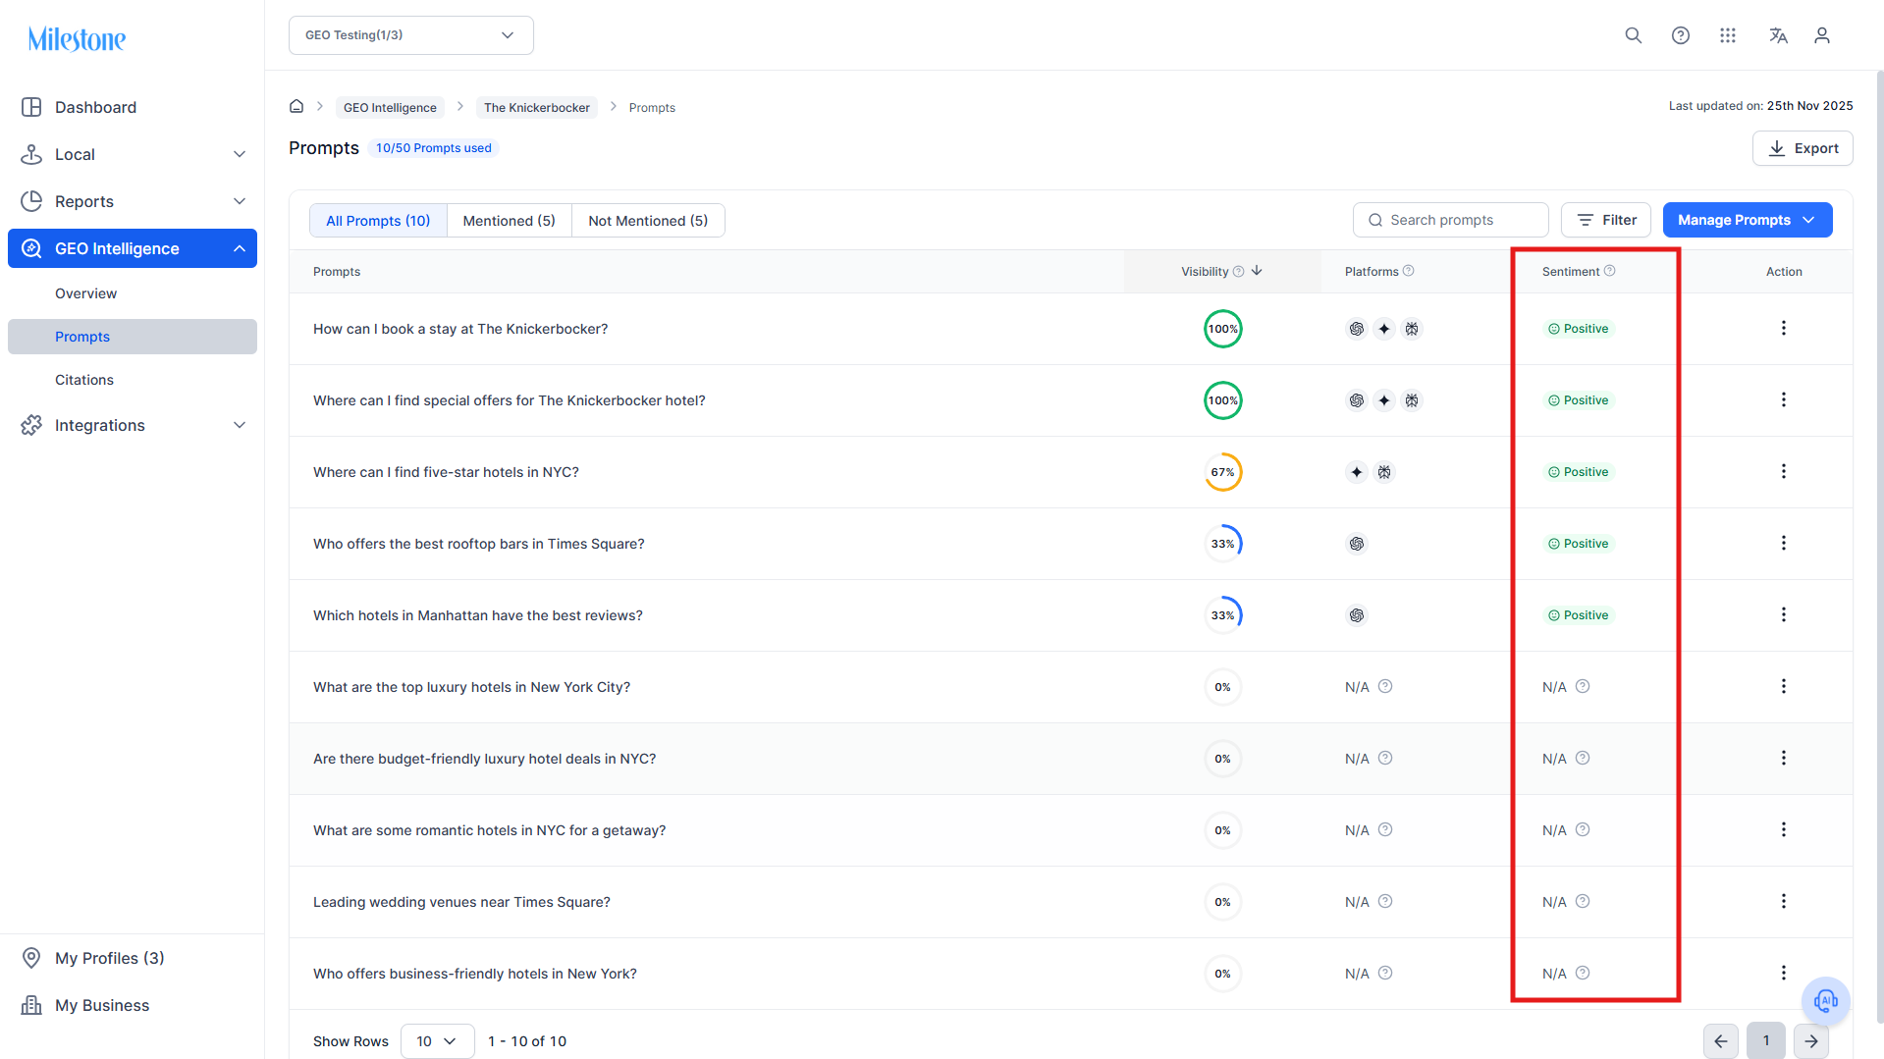Open the Filter button
The image size is (1884, 1059).
[x=1606, y=220]
